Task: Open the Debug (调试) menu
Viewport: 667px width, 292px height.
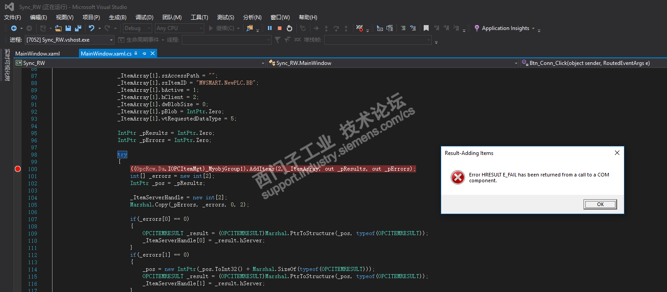Action: [x=144, y=17]
